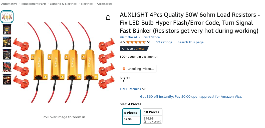The image size is (265, 128).
Task: Expand the FREE Returns details
Action: (x=144, y=89)
